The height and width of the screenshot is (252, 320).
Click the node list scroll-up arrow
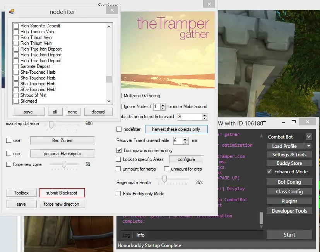pos(109,27)
